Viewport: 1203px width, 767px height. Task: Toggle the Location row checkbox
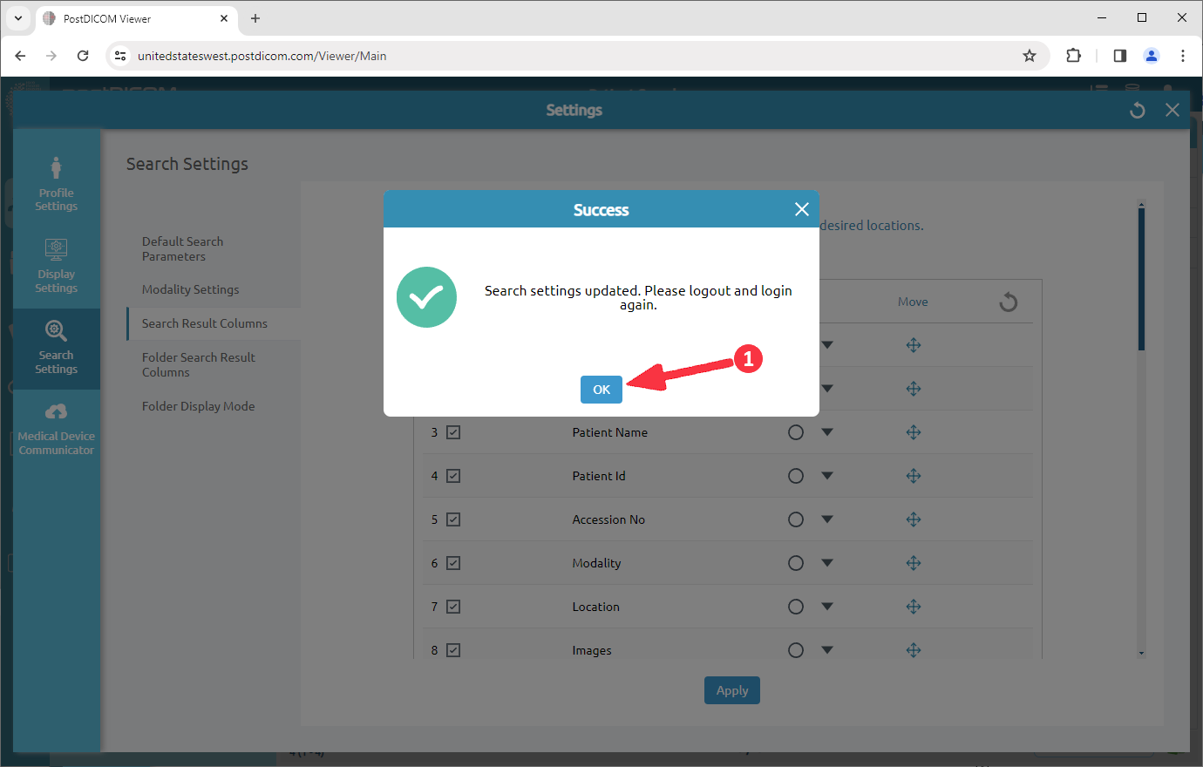pyautogui.click(x=454, y=606)
